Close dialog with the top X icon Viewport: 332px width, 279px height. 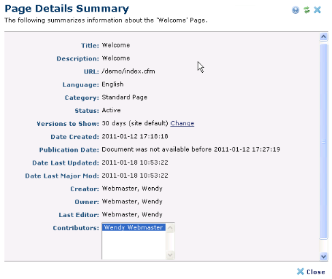coord(317,10)
